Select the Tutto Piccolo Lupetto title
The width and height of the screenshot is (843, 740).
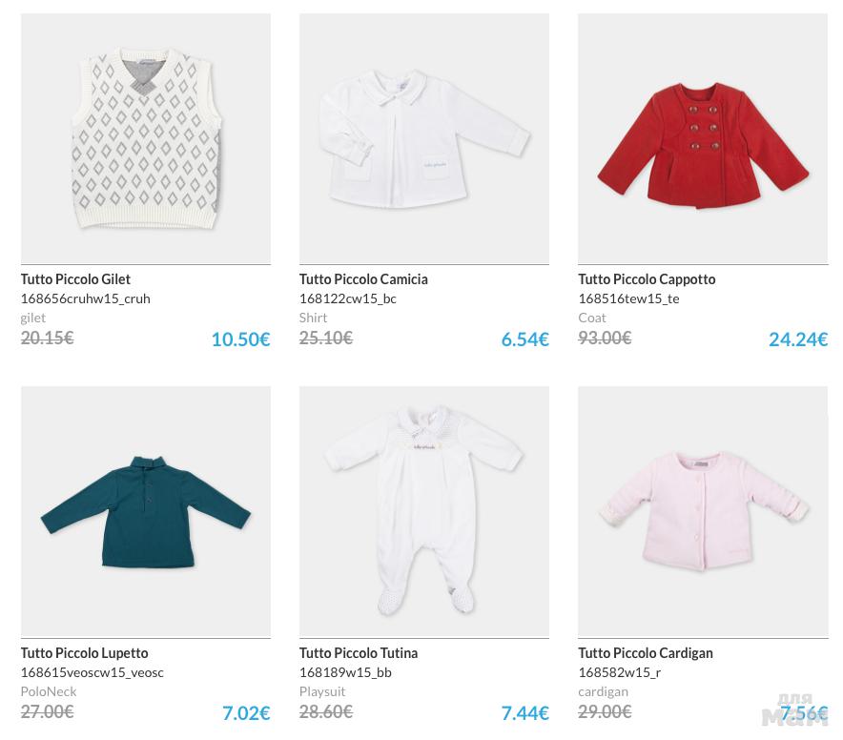click(84, 653)
